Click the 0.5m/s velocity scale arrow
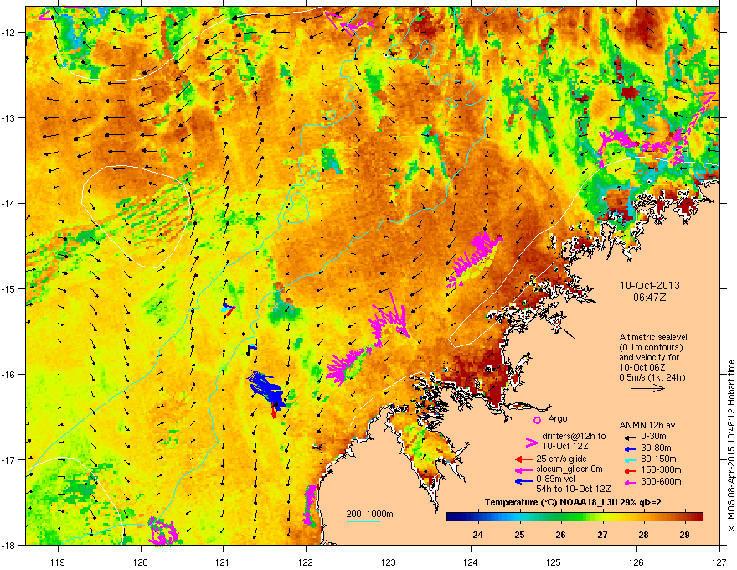Screen dimensions: 737x570 click(x=647, y=388)
